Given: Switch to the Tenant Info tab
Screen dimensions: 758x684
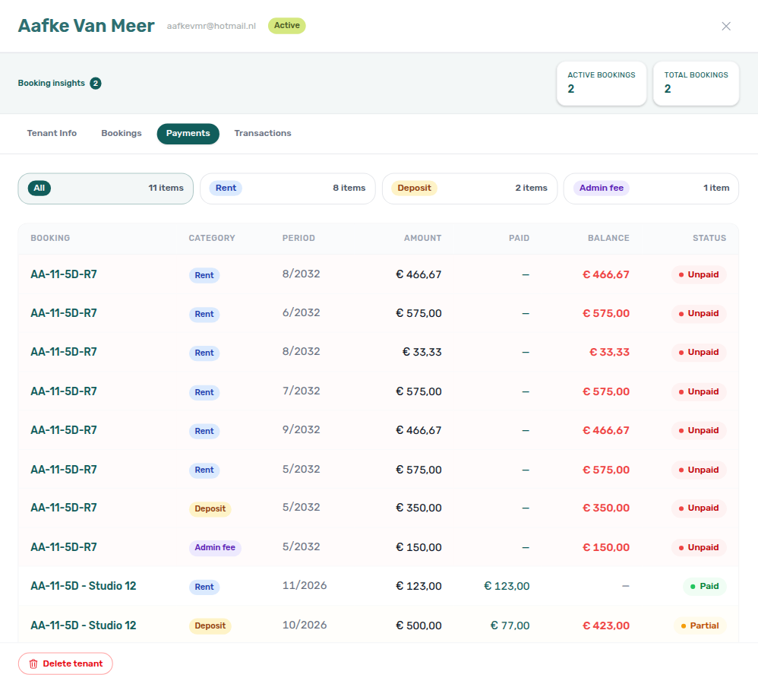Looking at the screenshot, I should 52,133.
